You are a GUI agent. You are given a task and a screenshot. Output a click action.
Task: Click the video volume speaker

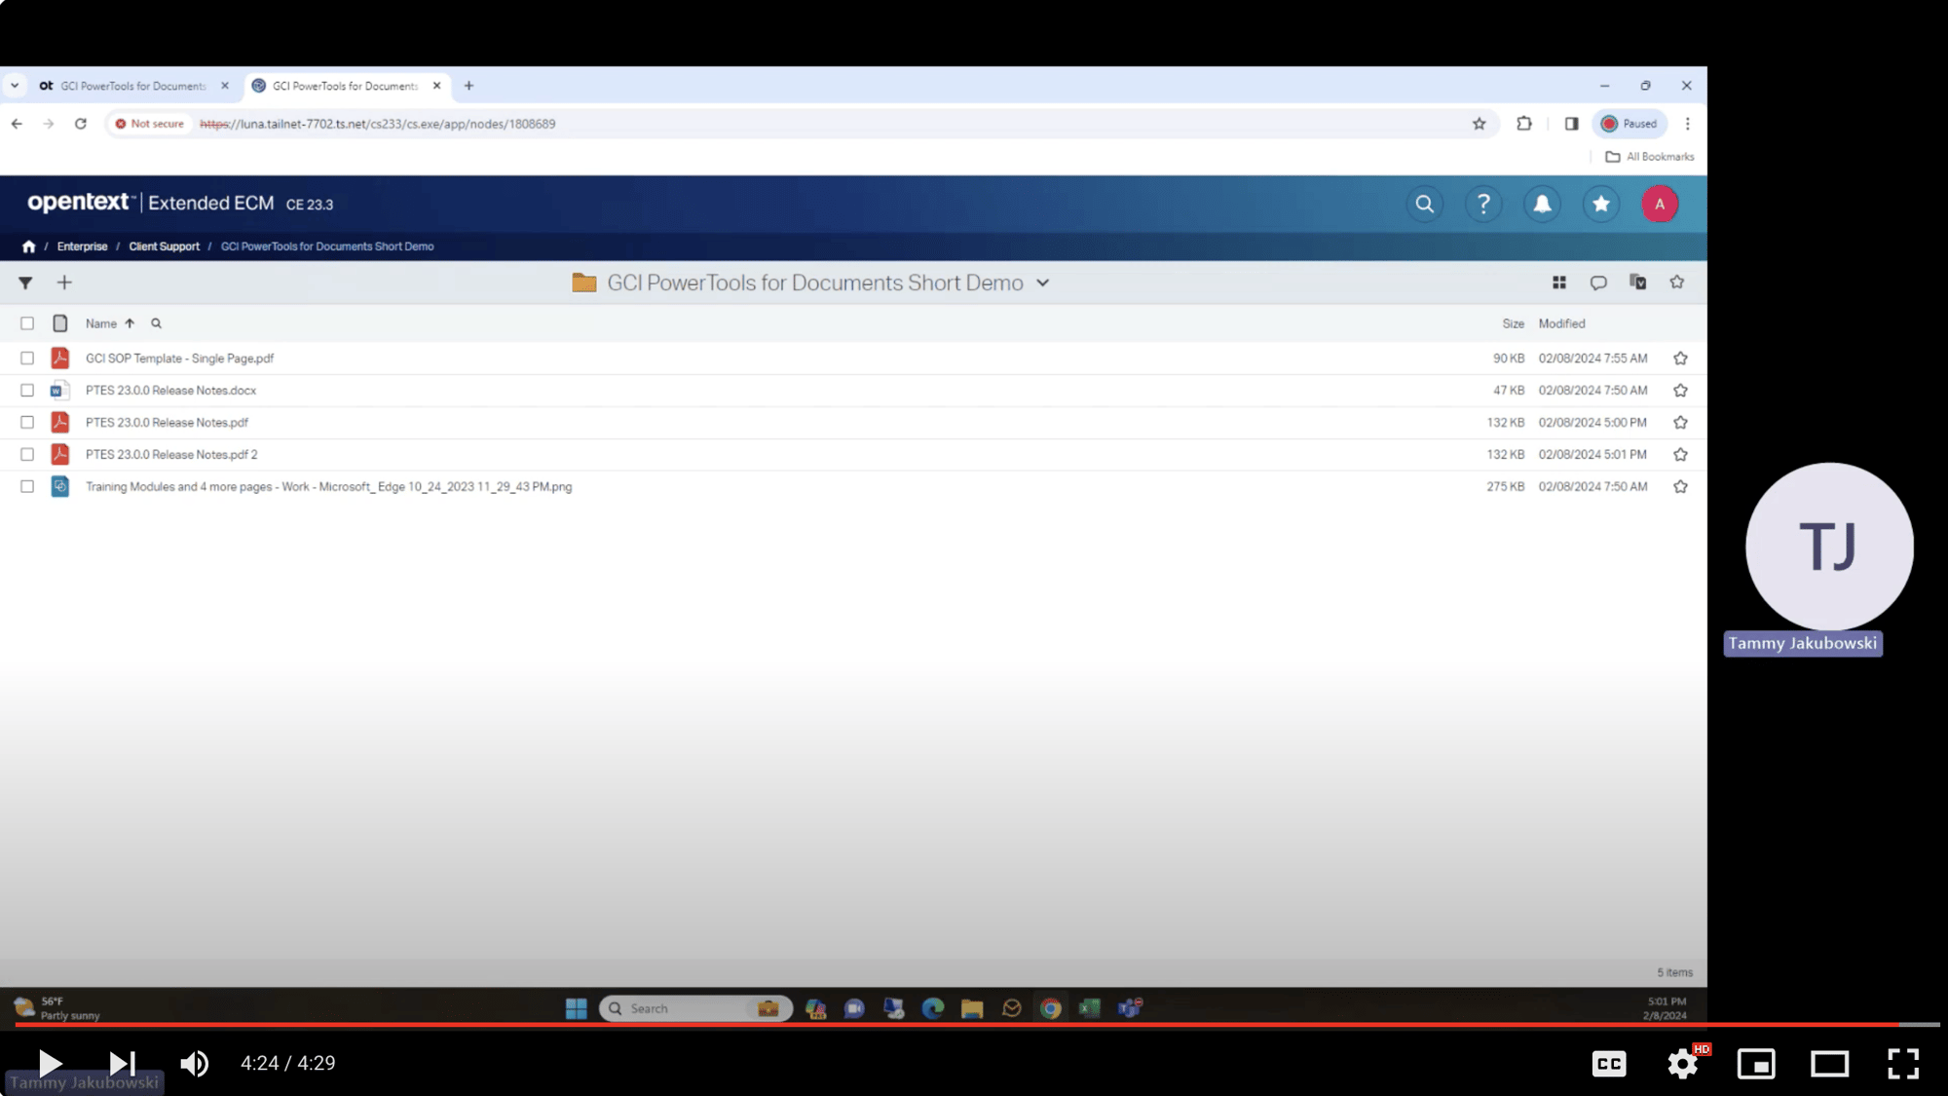194,1064
